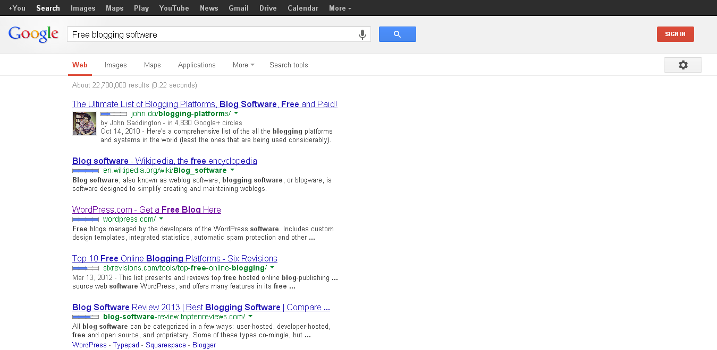Click the Blogger sitelink

(204, 345)
